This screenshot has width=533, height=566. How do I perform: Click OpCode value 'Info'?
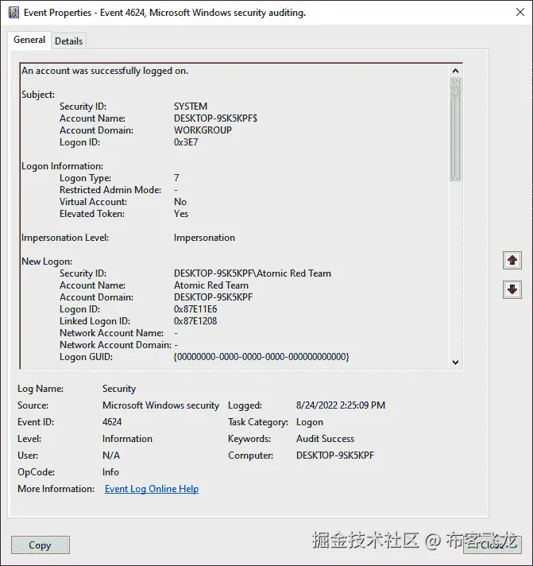pyautogui.click(x=110, y=472)
